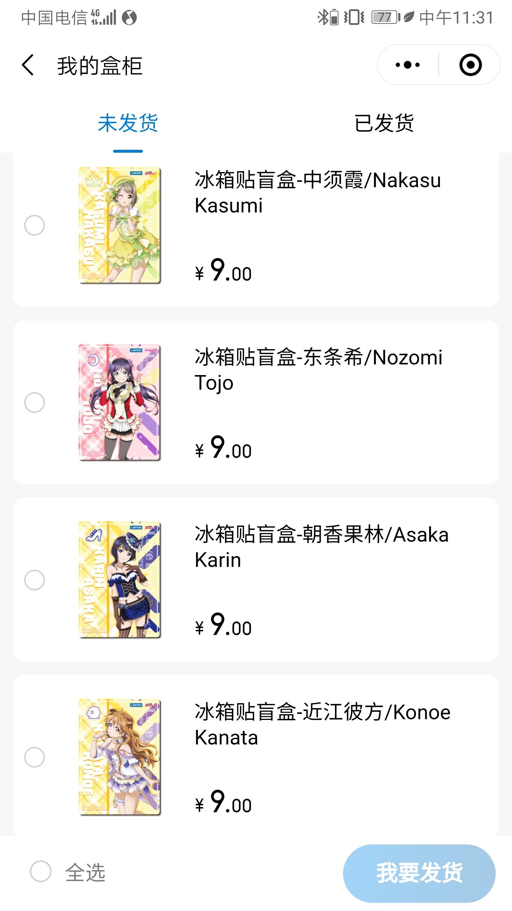This screenshot has width=512, height=911.
Task: Tap the globe icon in status bar
Action: pyautogui.click(x=129, y=17)
